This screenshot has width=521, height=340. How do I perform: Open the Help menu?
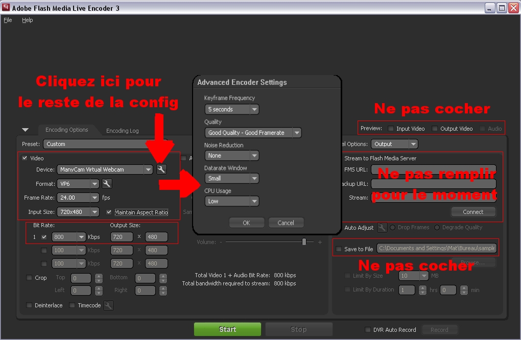(27, 20)
